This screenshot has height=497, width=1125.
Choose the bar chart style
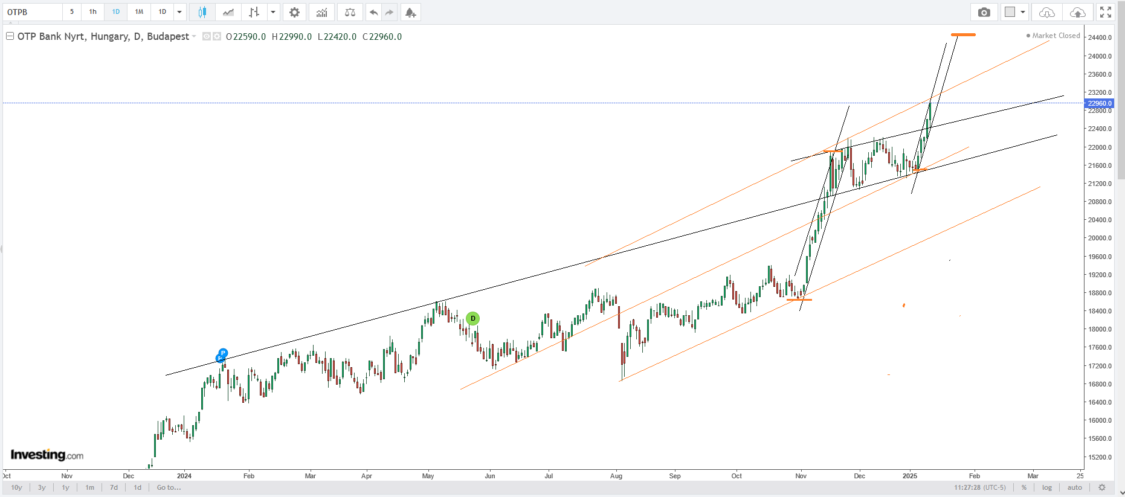pyautogui.click(x=254, y=12)
